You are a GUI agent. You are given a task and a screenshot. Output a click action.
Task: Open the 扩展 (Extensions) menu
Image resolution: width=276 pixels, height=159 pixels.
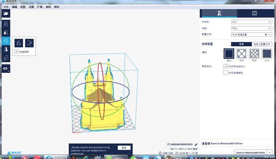40,7
